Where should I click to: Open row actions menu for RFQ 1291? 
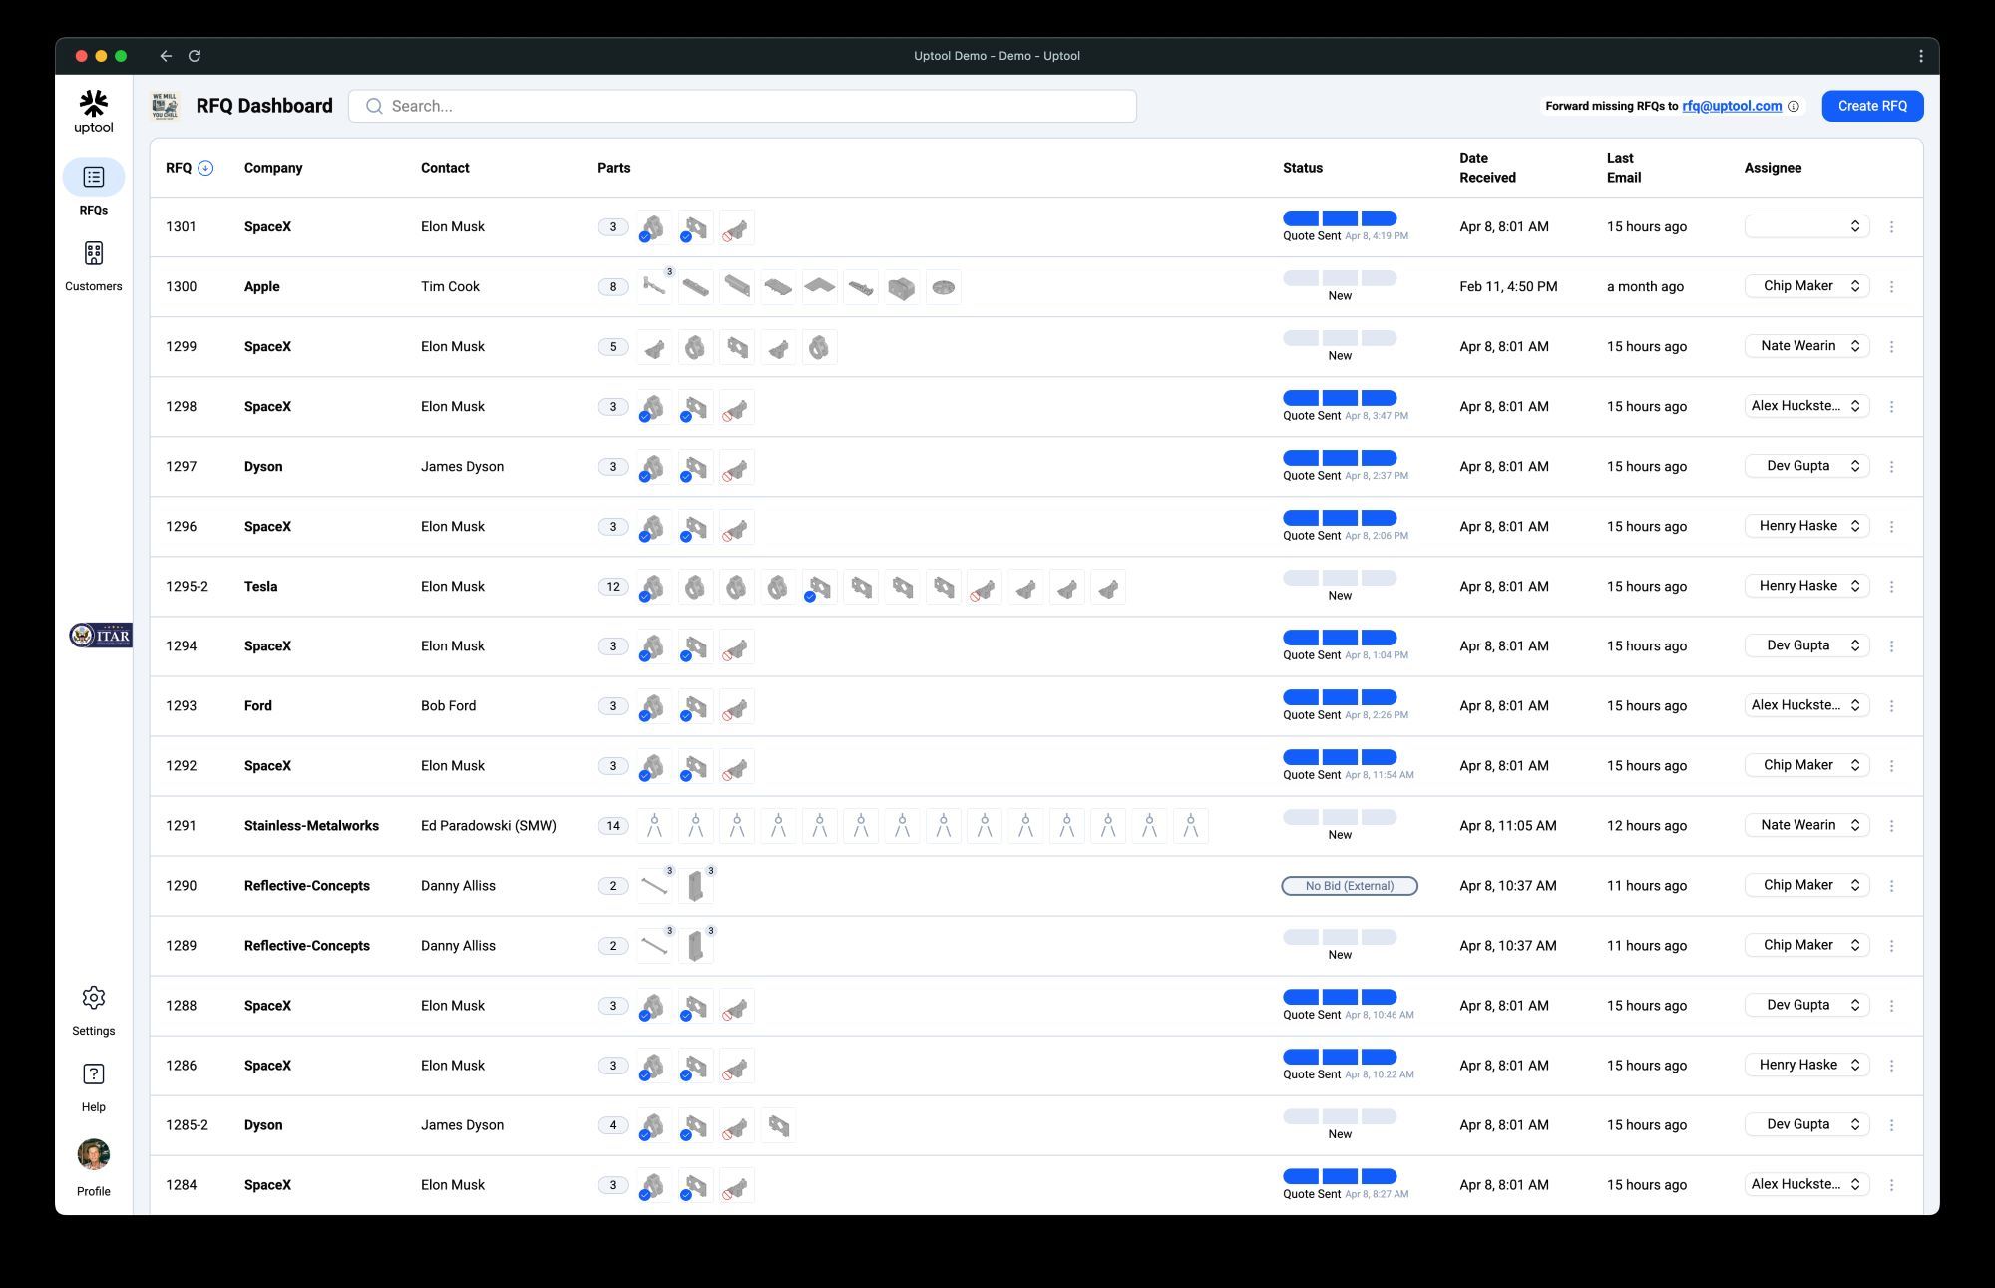[x=1891, y=826]
